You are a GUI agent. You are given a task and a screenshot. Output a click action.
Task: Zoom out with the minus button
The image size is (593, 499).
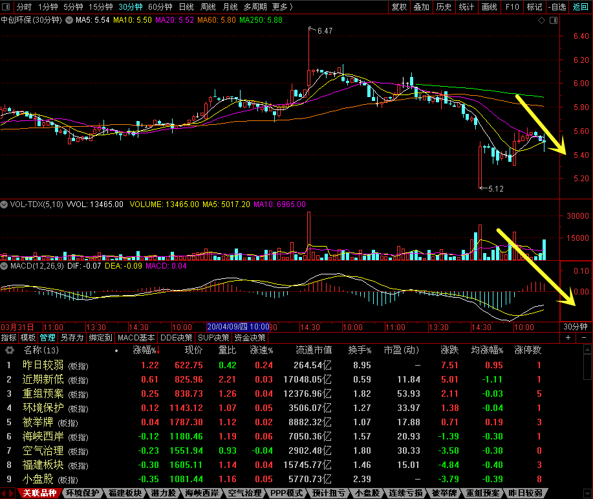(x=583, y=337)
